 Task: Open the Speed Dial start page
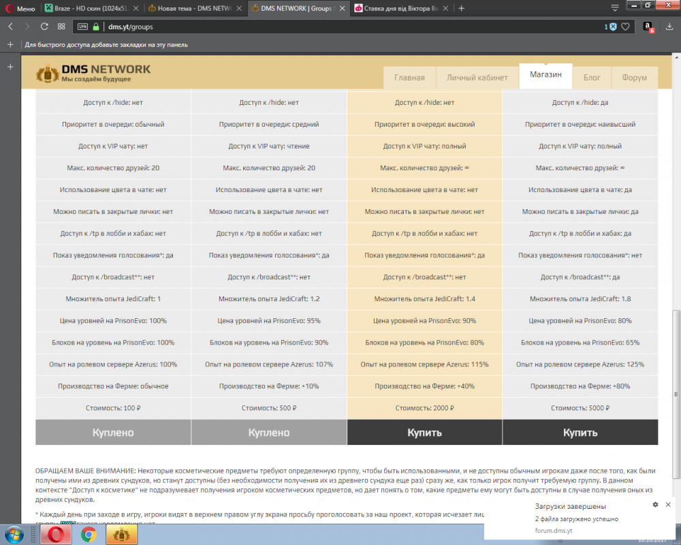coord(61,27)
